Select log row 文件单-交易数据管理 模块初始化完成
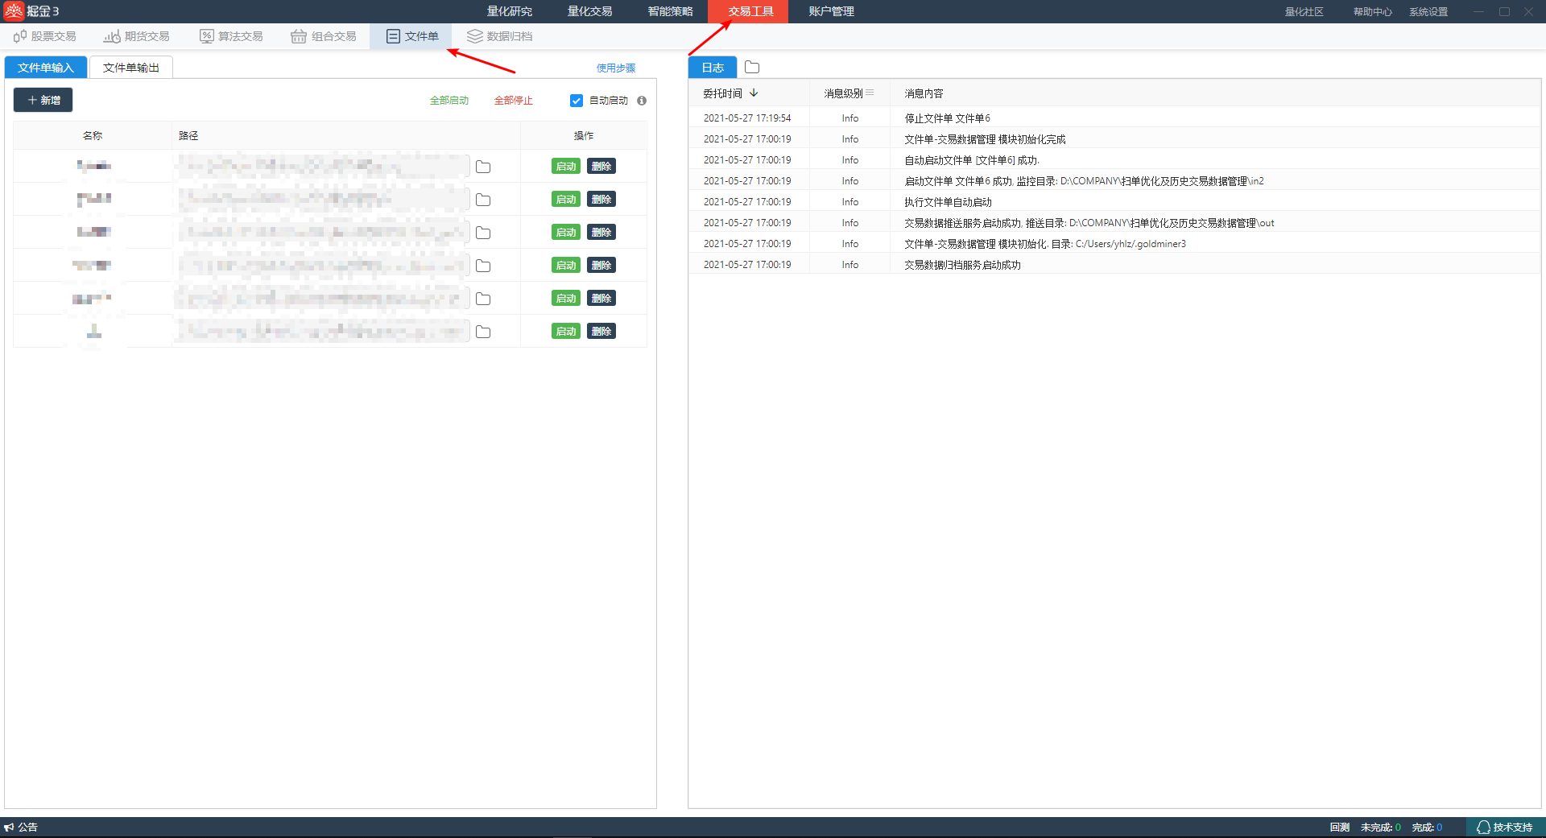The height and width of the screenshot is (838, 1546). point(1114,139)
